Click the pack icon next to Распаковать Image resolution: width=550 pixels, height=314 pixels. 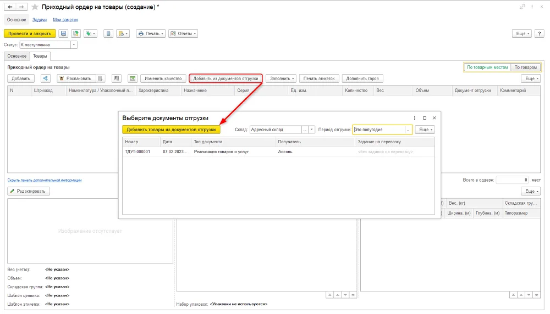[x=100, y=78]
